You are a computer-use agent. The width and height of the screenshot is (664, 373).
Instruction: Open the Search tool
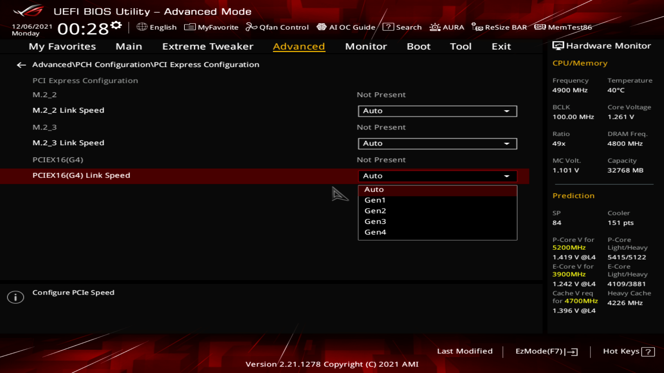pos(402,27)
